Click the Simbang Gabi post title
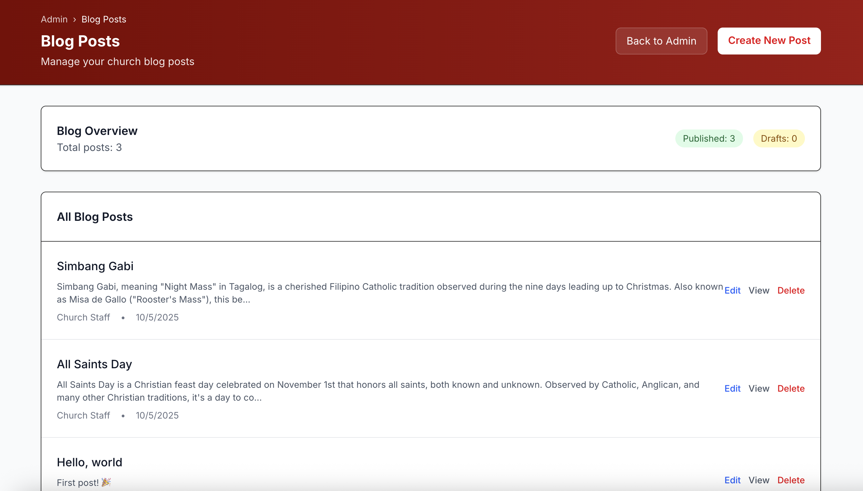The height and width of the screenshot is (491, 863). pyautogui.click(x=95, y=266)
